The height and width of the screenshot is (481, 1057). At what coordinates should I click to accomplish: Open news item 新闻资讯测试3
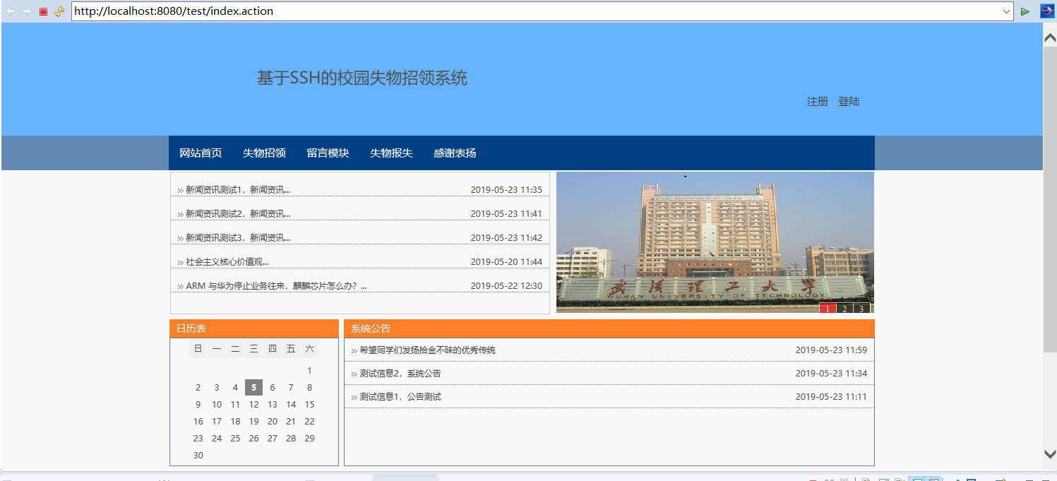(x=238, y=238)
